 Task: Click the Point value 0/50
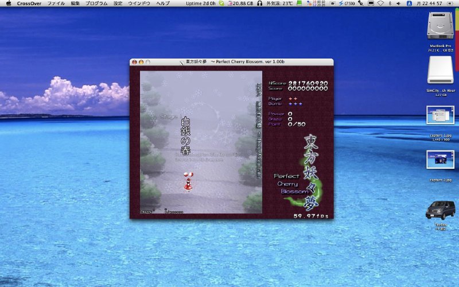tap(297, 124)
